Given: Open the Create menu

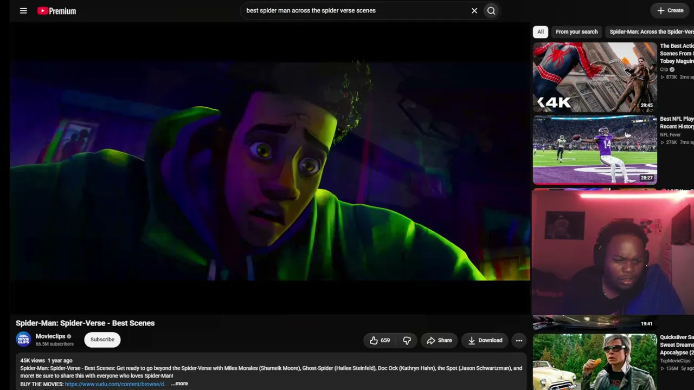Looking at the screenshot, I should pos(670,10).
